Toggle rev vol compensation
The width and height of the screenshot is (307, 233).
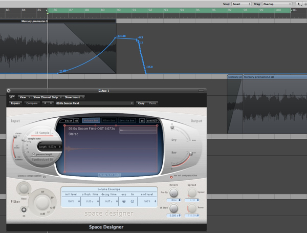click(171, 177)
